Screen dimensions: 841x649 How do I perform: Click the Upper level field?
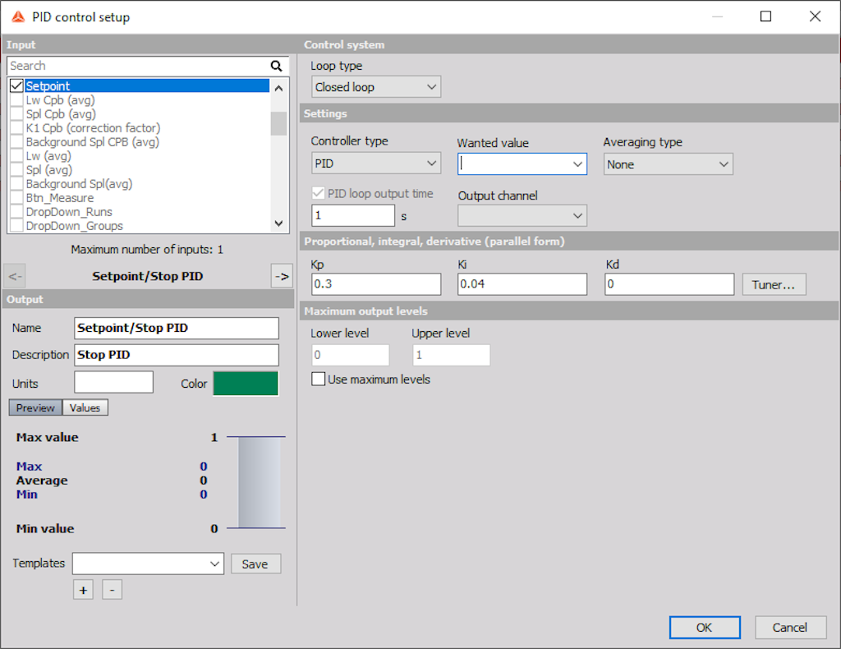coord(451,355)
